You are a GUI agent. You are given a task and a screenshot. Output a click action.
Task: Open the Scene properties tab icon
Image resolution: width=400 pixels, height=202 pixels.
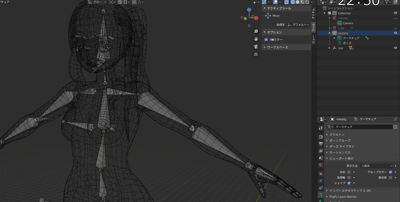coord(321,158)
